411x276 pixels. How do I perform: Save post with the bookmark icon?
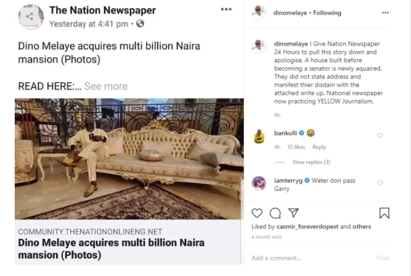pyautogui.click(x=384, y=213)
